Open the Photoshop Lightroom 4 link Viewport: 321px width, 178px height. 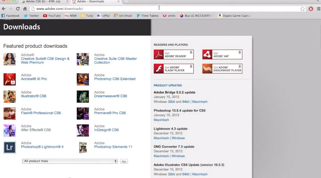(42, 147)
